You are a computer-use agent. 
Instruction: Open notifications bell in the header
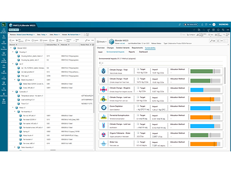click(x=202, y=25)
